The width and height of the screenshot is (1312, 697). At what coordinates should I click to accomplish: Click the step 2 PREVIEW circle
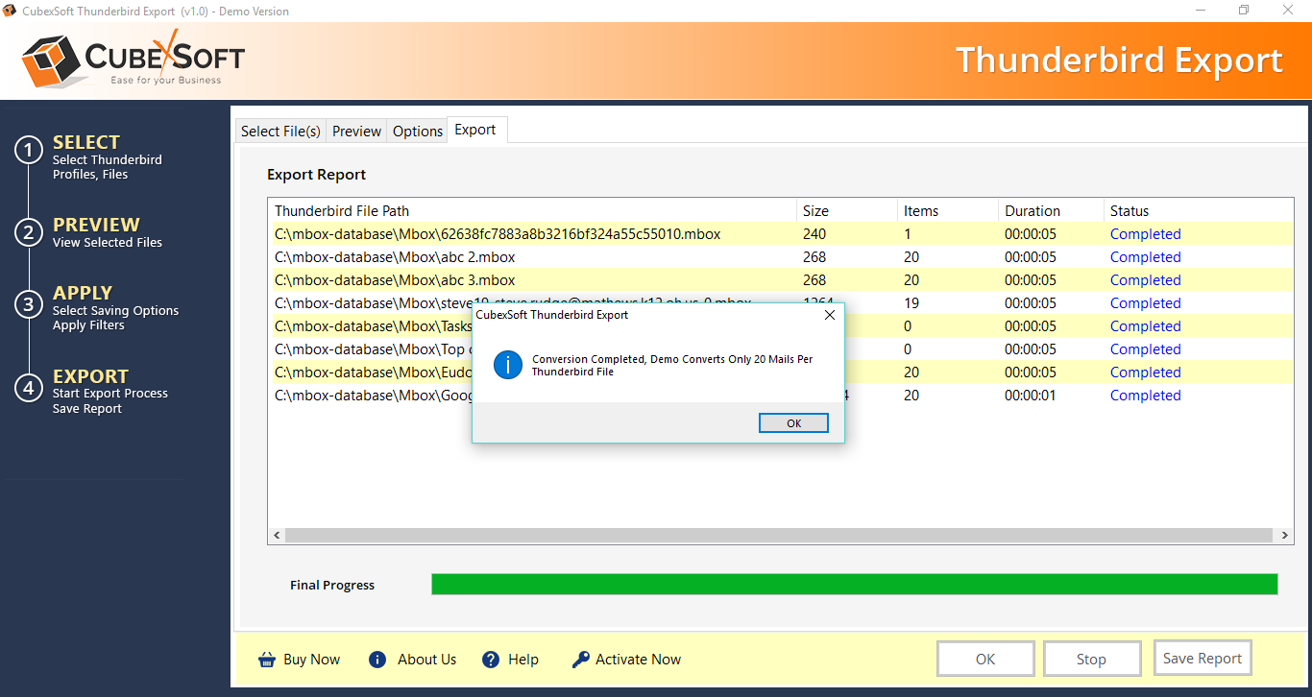point(29,232)
